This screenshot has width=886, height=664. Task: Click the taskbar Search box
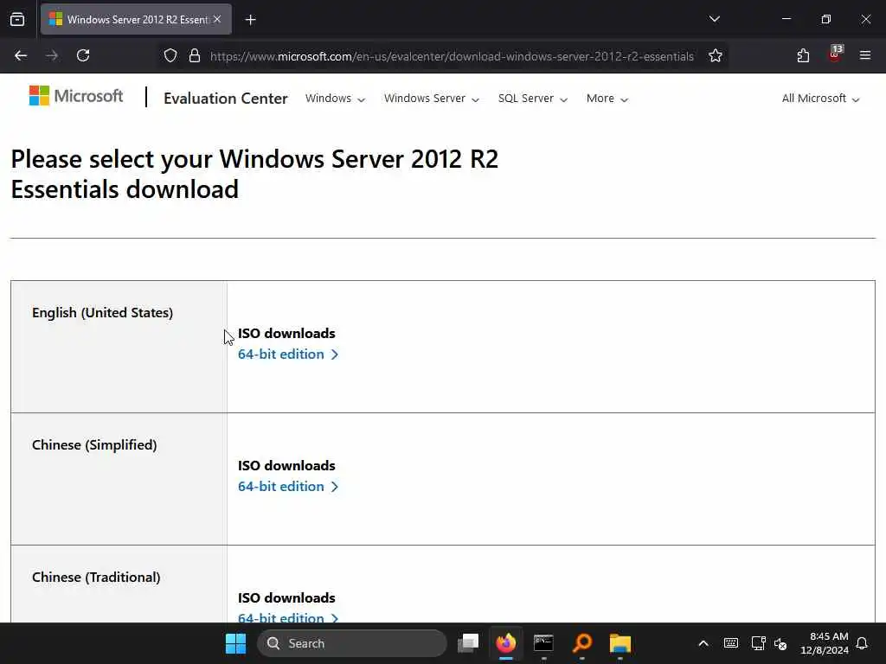[x=351, y=643]
